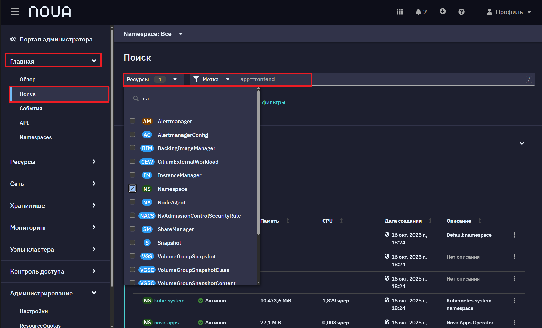Screen dimensions: 542x328
Task: Click the user profile avatar icon
Action: [x=489, y=12]
